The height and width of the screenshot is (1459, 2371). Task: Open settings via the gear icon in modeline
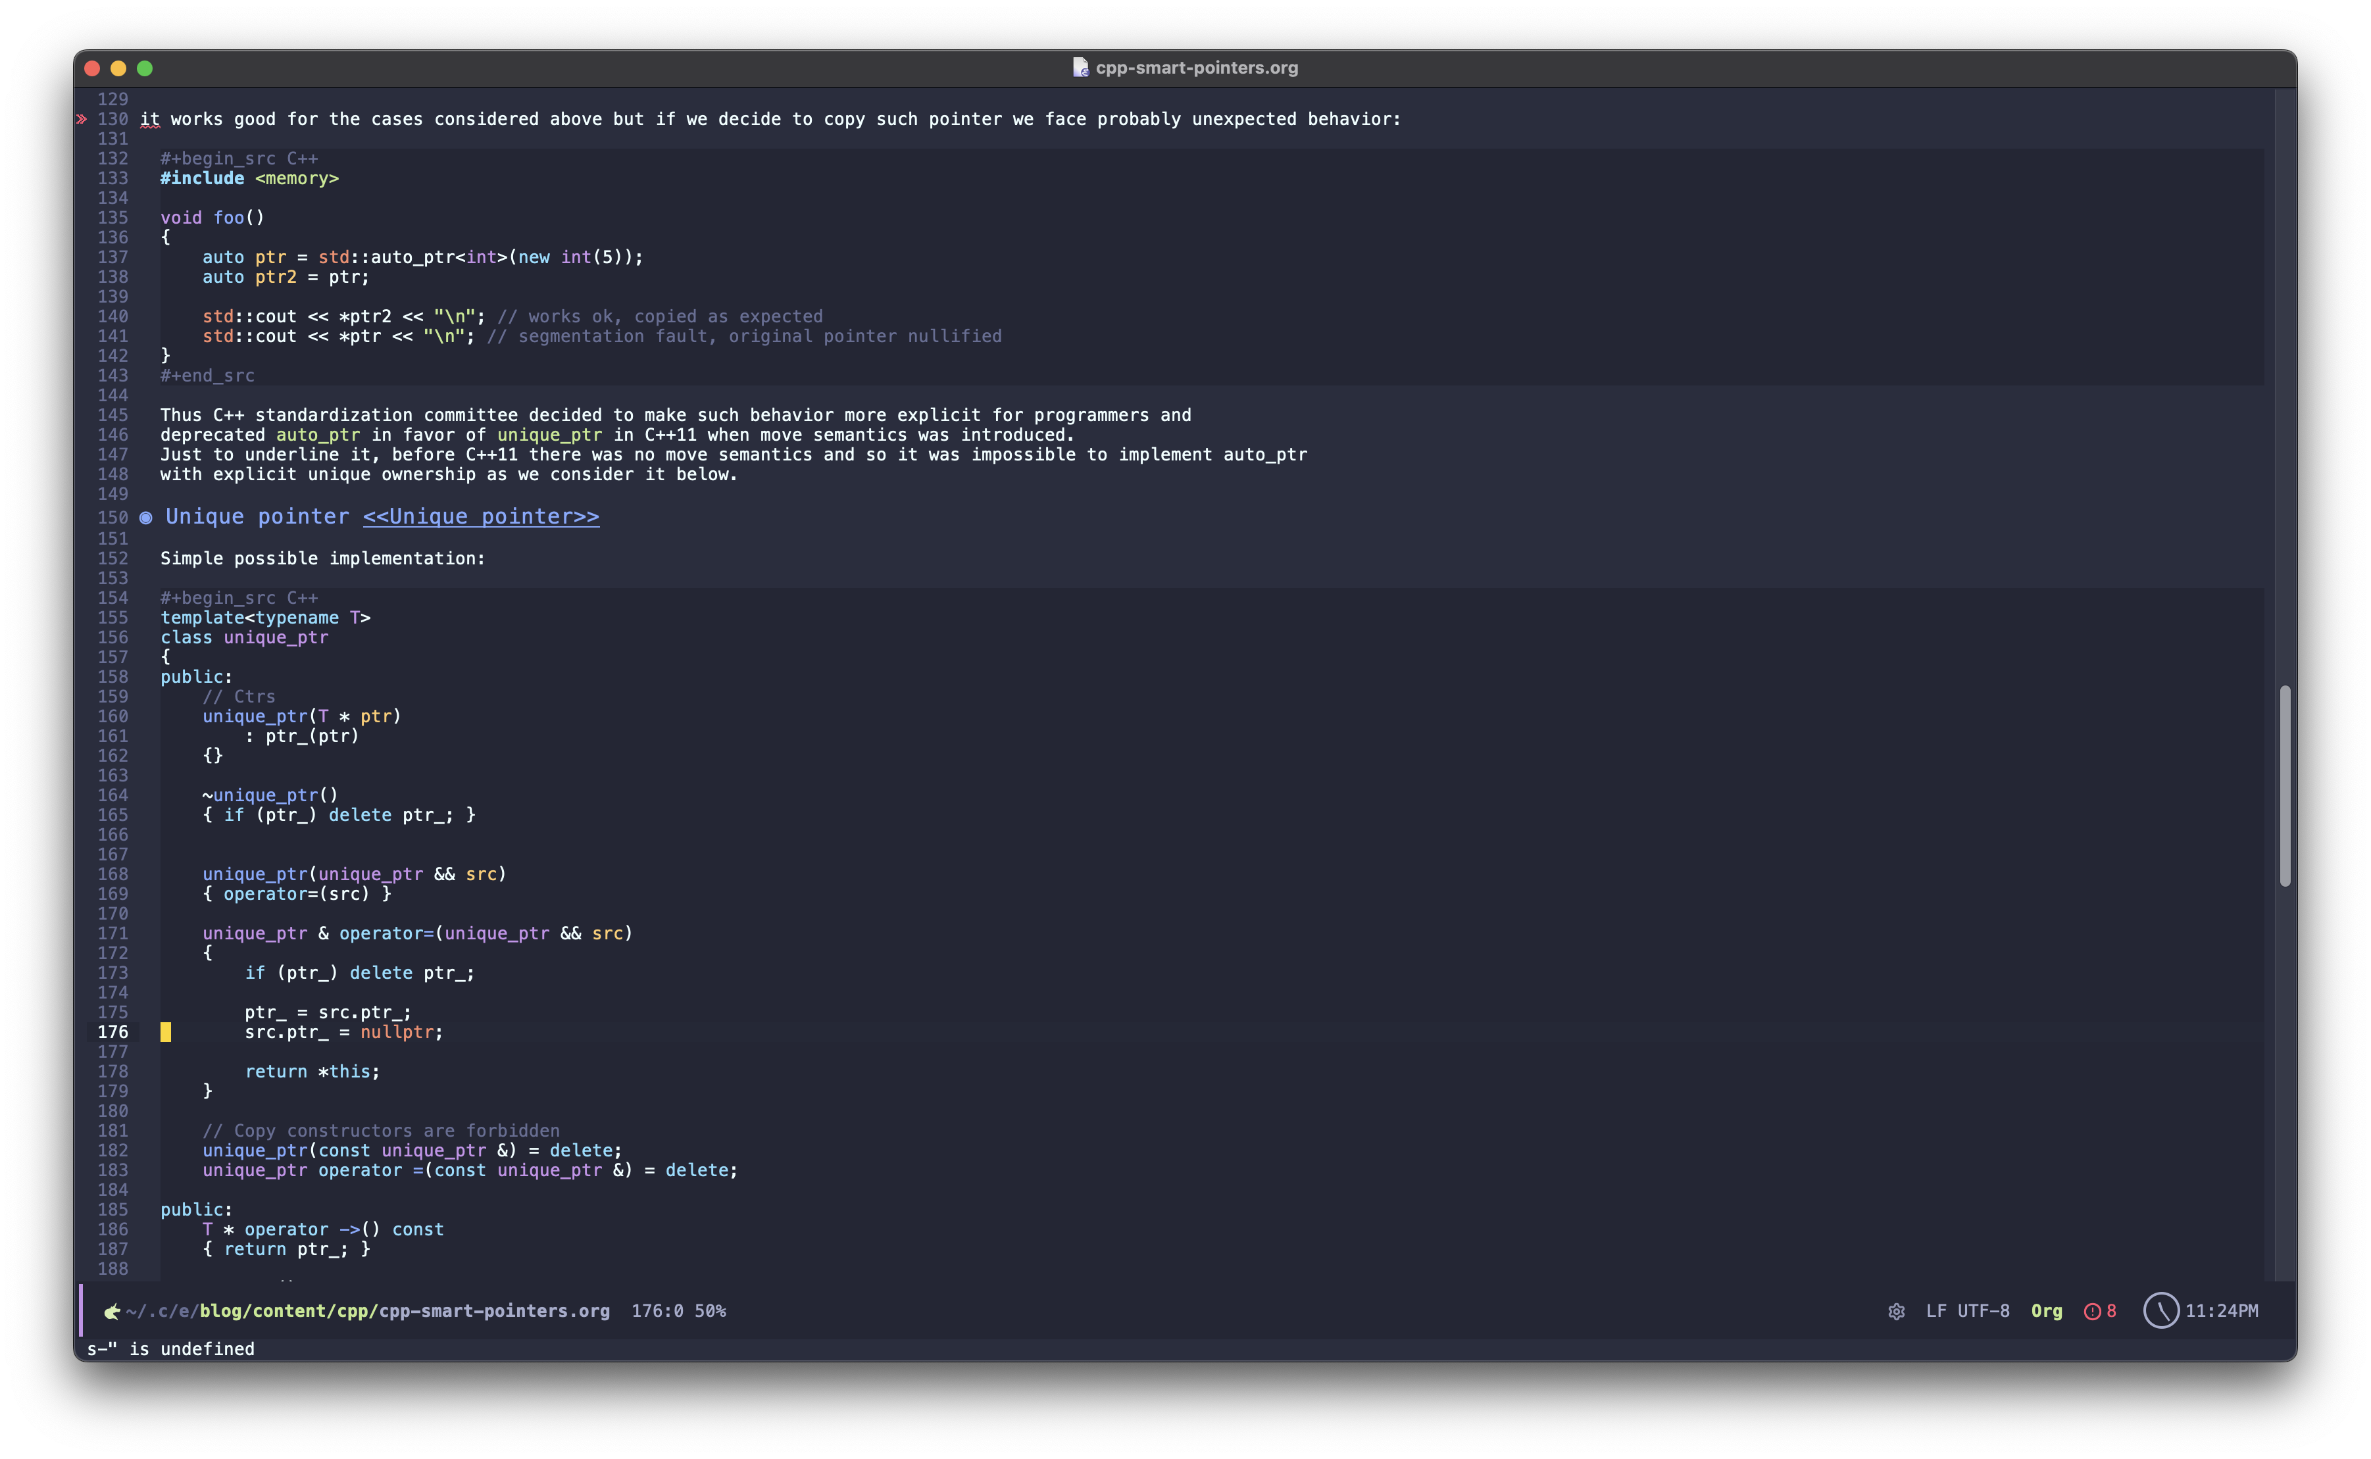(1897, 1312)
